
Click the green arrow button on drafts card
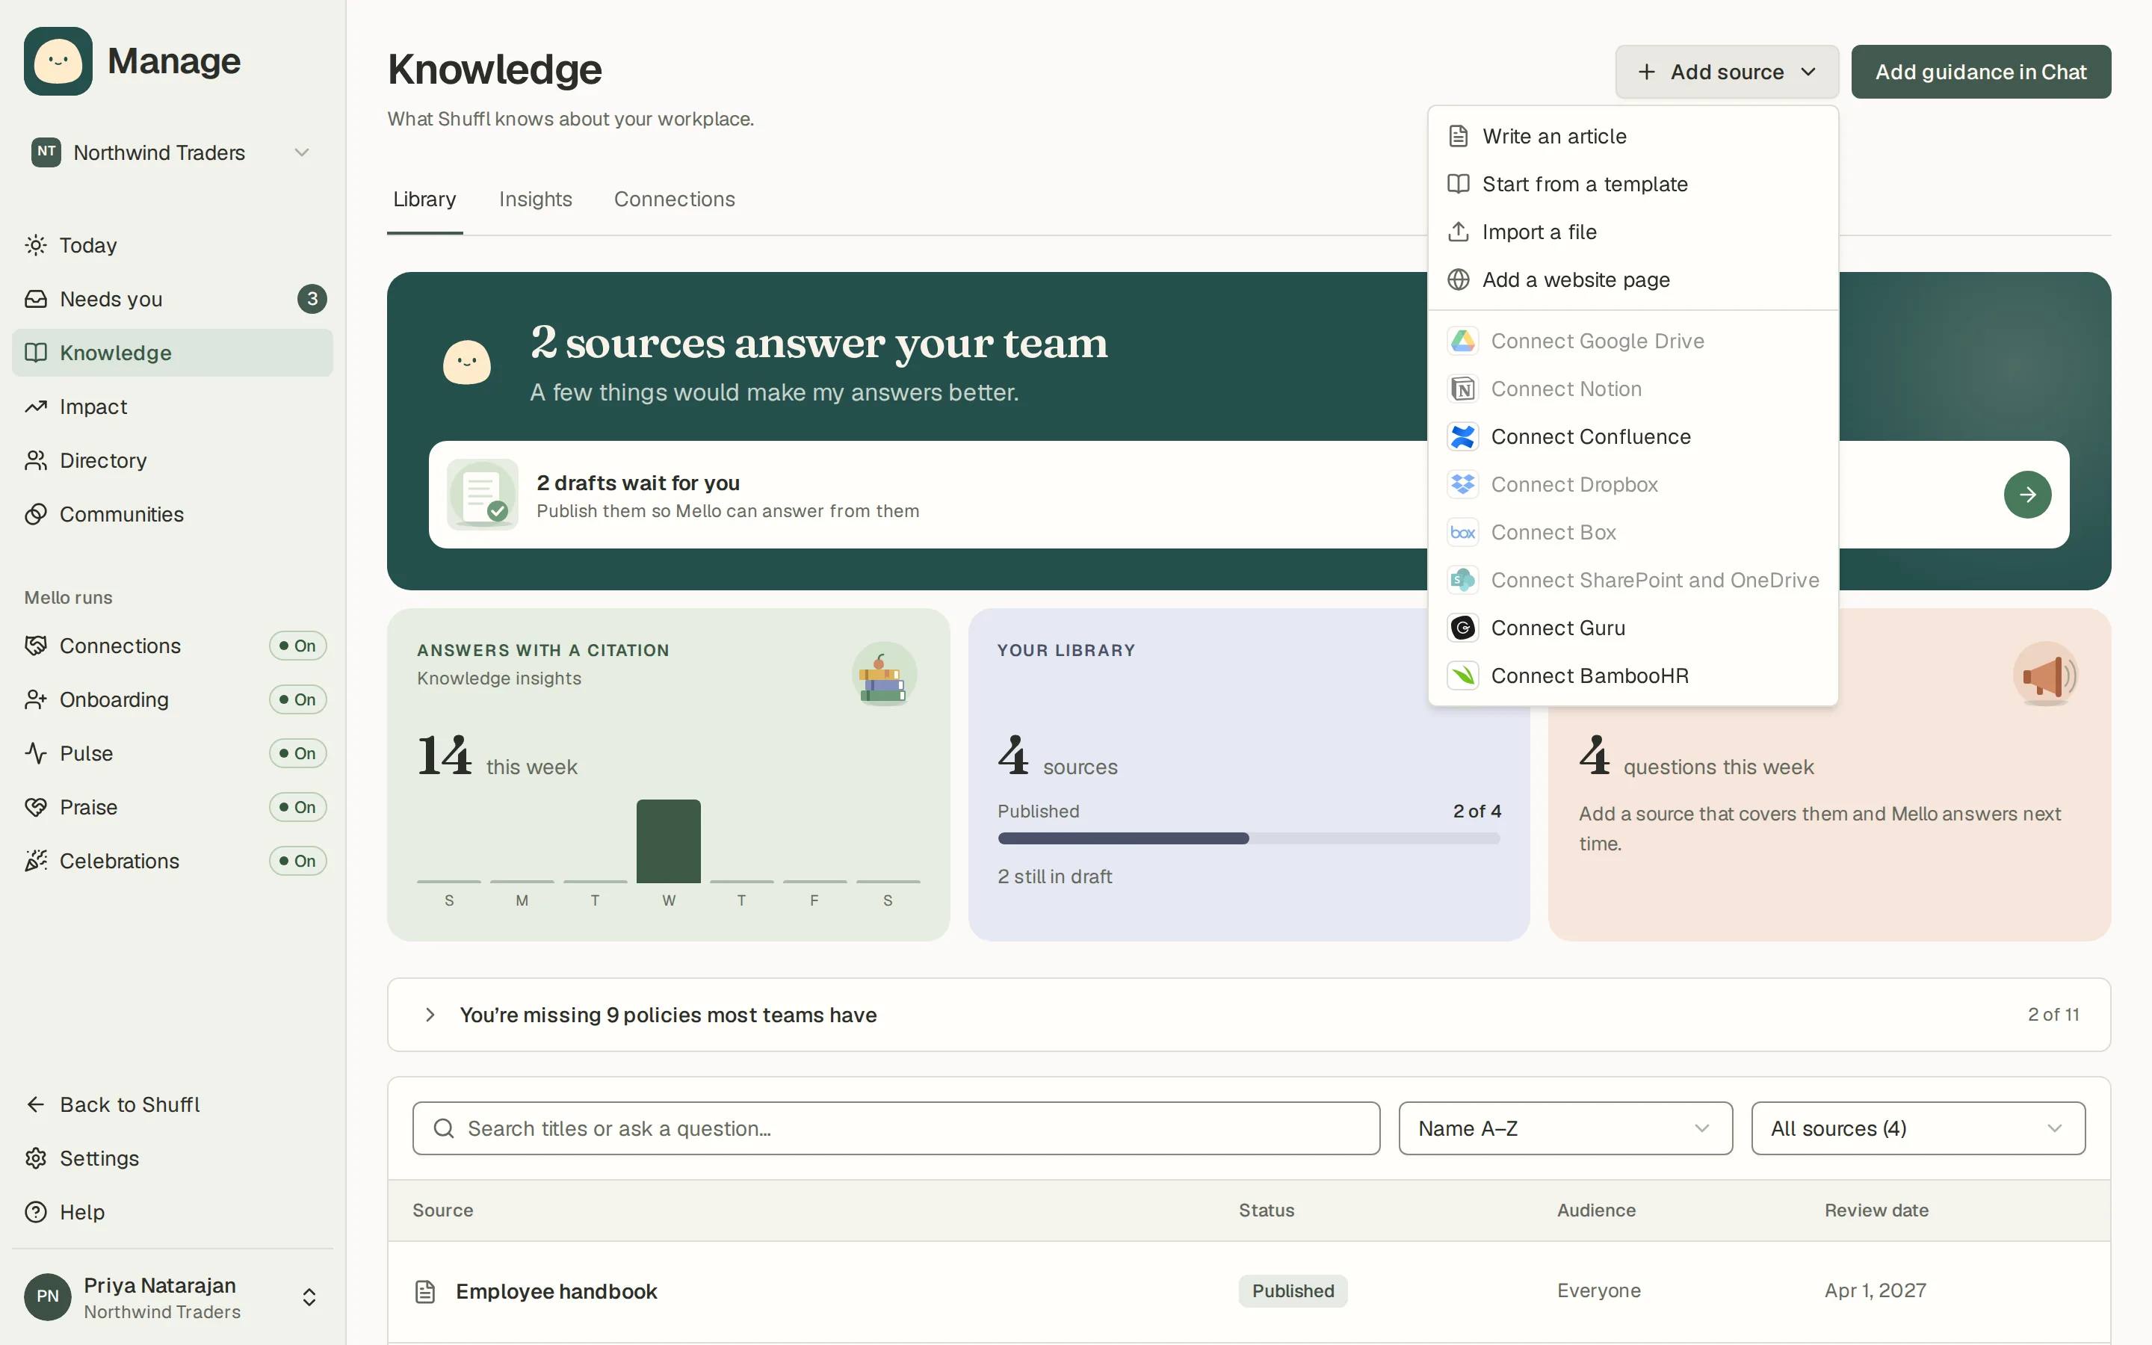pyautogui.click(x=2026, y=495)
